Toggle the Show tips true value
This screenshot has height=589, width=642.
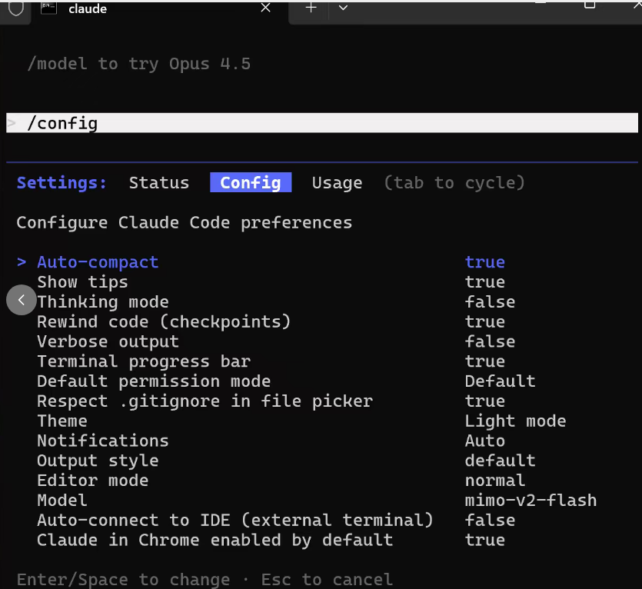click(x=485, y=282)
